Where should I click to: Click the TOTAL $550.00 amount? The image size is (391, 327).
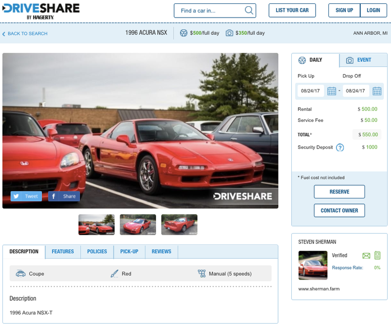368,135
